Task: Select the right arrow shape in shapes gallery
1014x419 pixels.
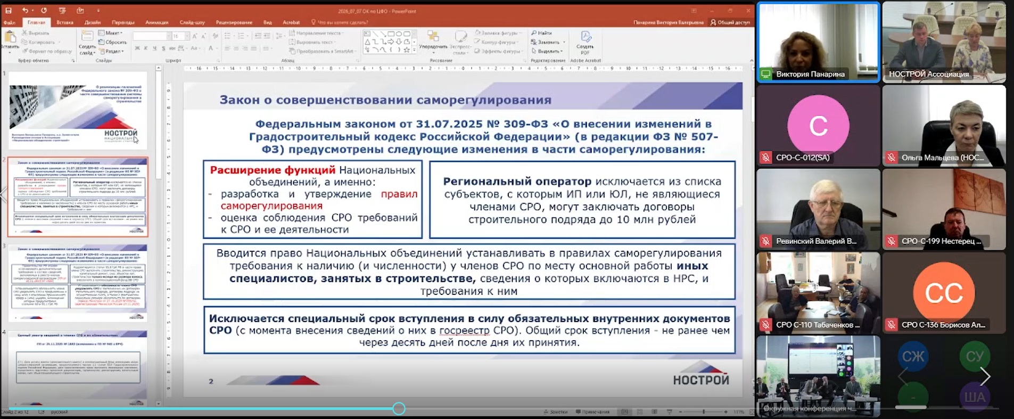Action: (x=391, y=42)
